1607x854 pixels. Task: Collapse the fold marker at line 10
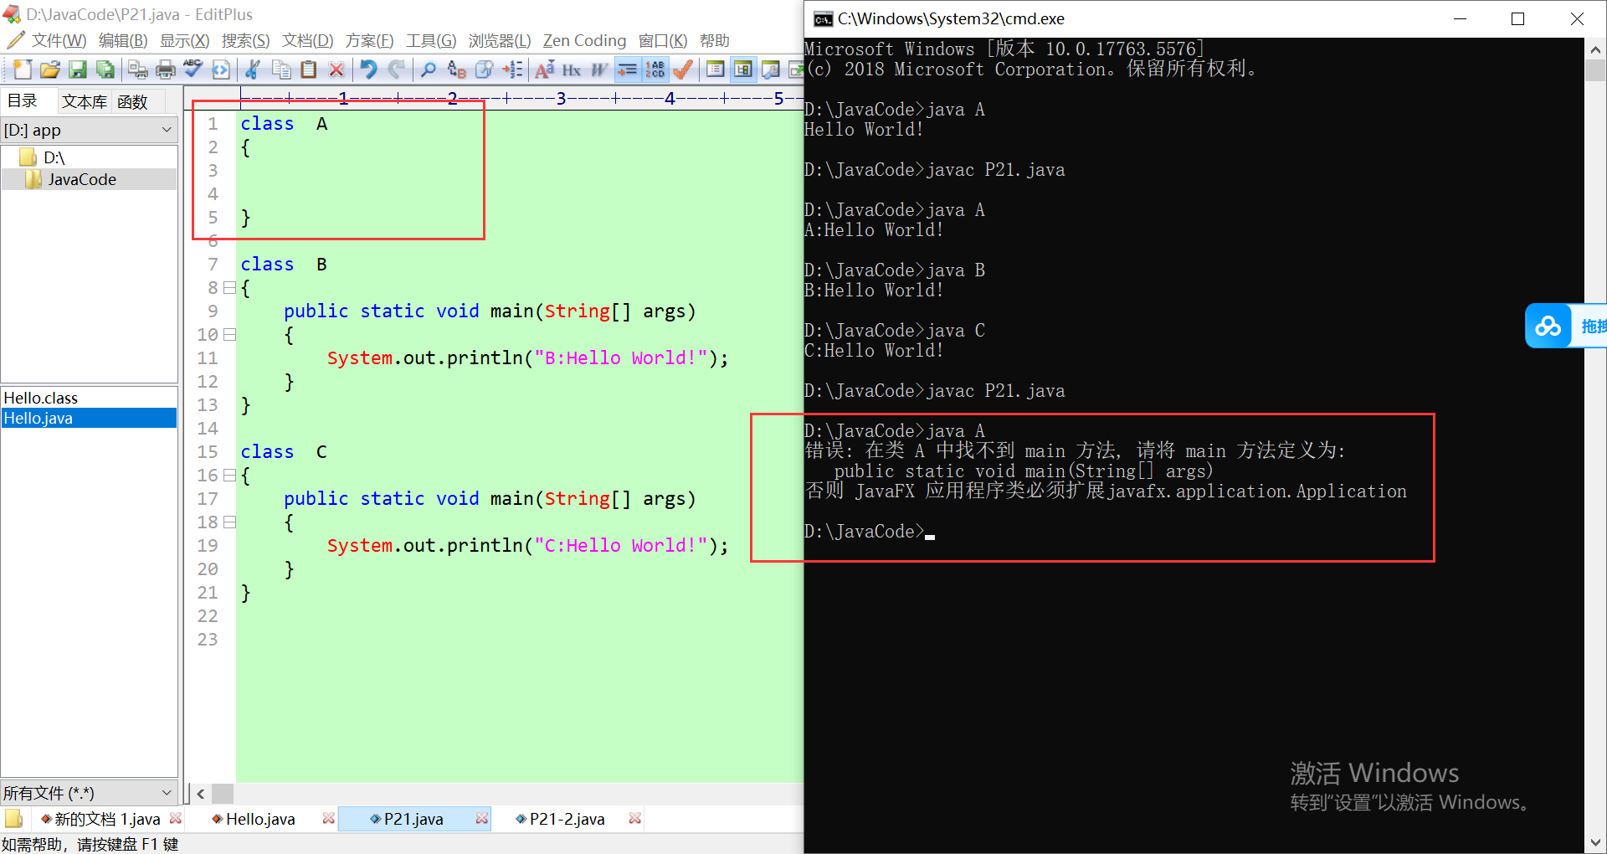coord(229,334)
